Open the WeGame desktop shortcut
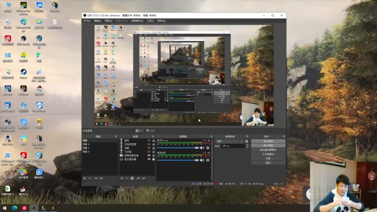Viewport: 377px width, 212px height. [23, 90]
